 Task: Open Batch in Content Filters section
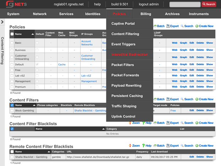point(159,99)
